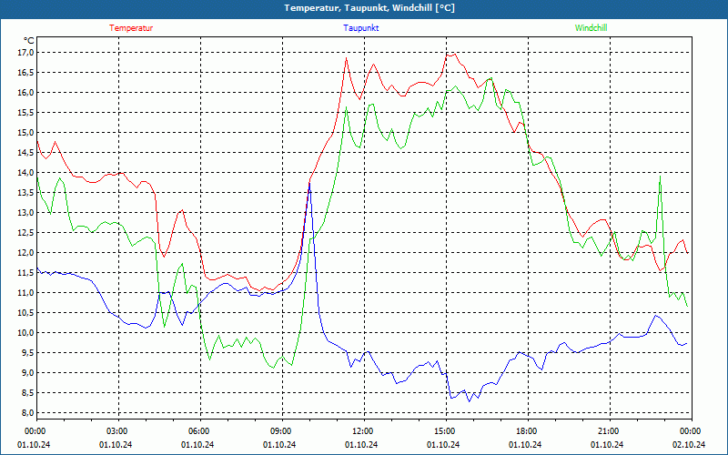Click the green Windchill legend label
728x455 pixels.
[x=591, y=28]
